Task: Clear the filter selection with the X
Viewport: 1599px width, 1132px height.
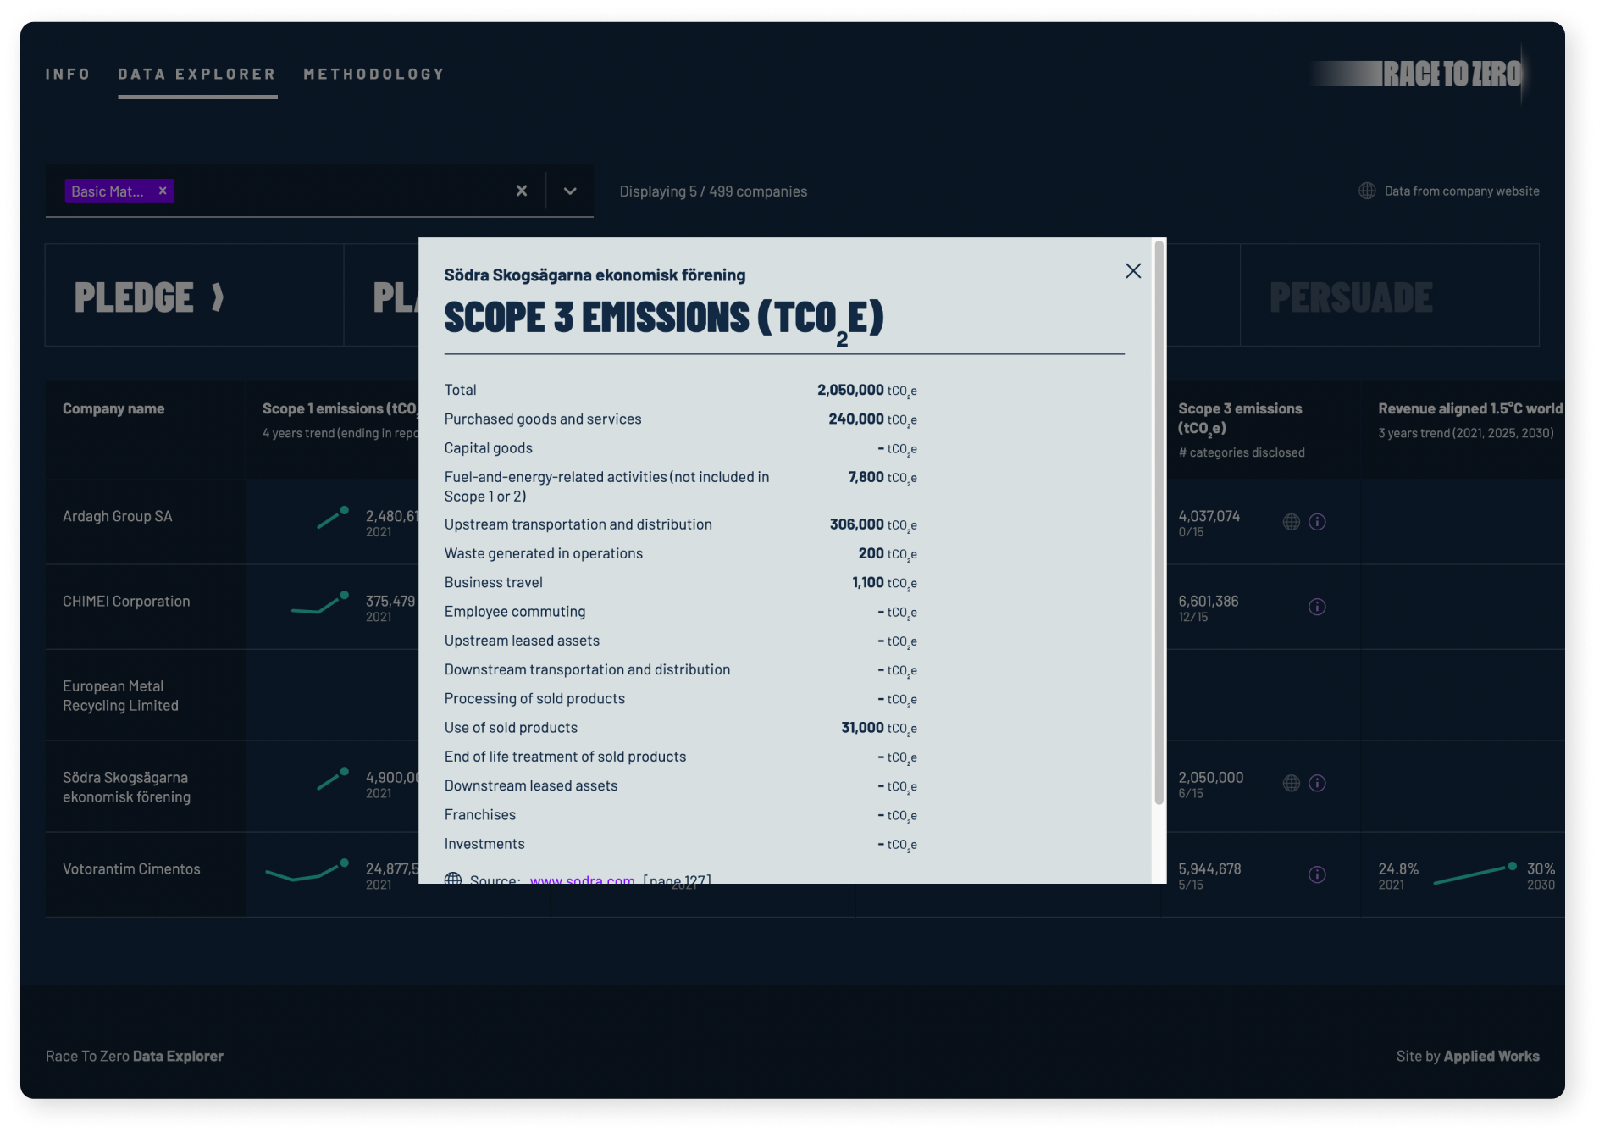Action: (522, 191)
